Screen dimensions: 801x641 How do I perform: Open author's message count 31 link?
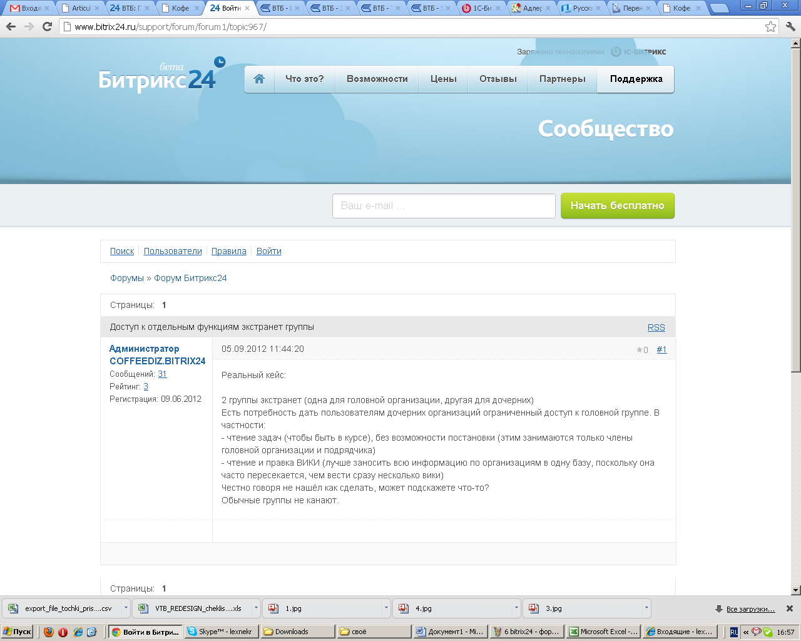point(162,374)
